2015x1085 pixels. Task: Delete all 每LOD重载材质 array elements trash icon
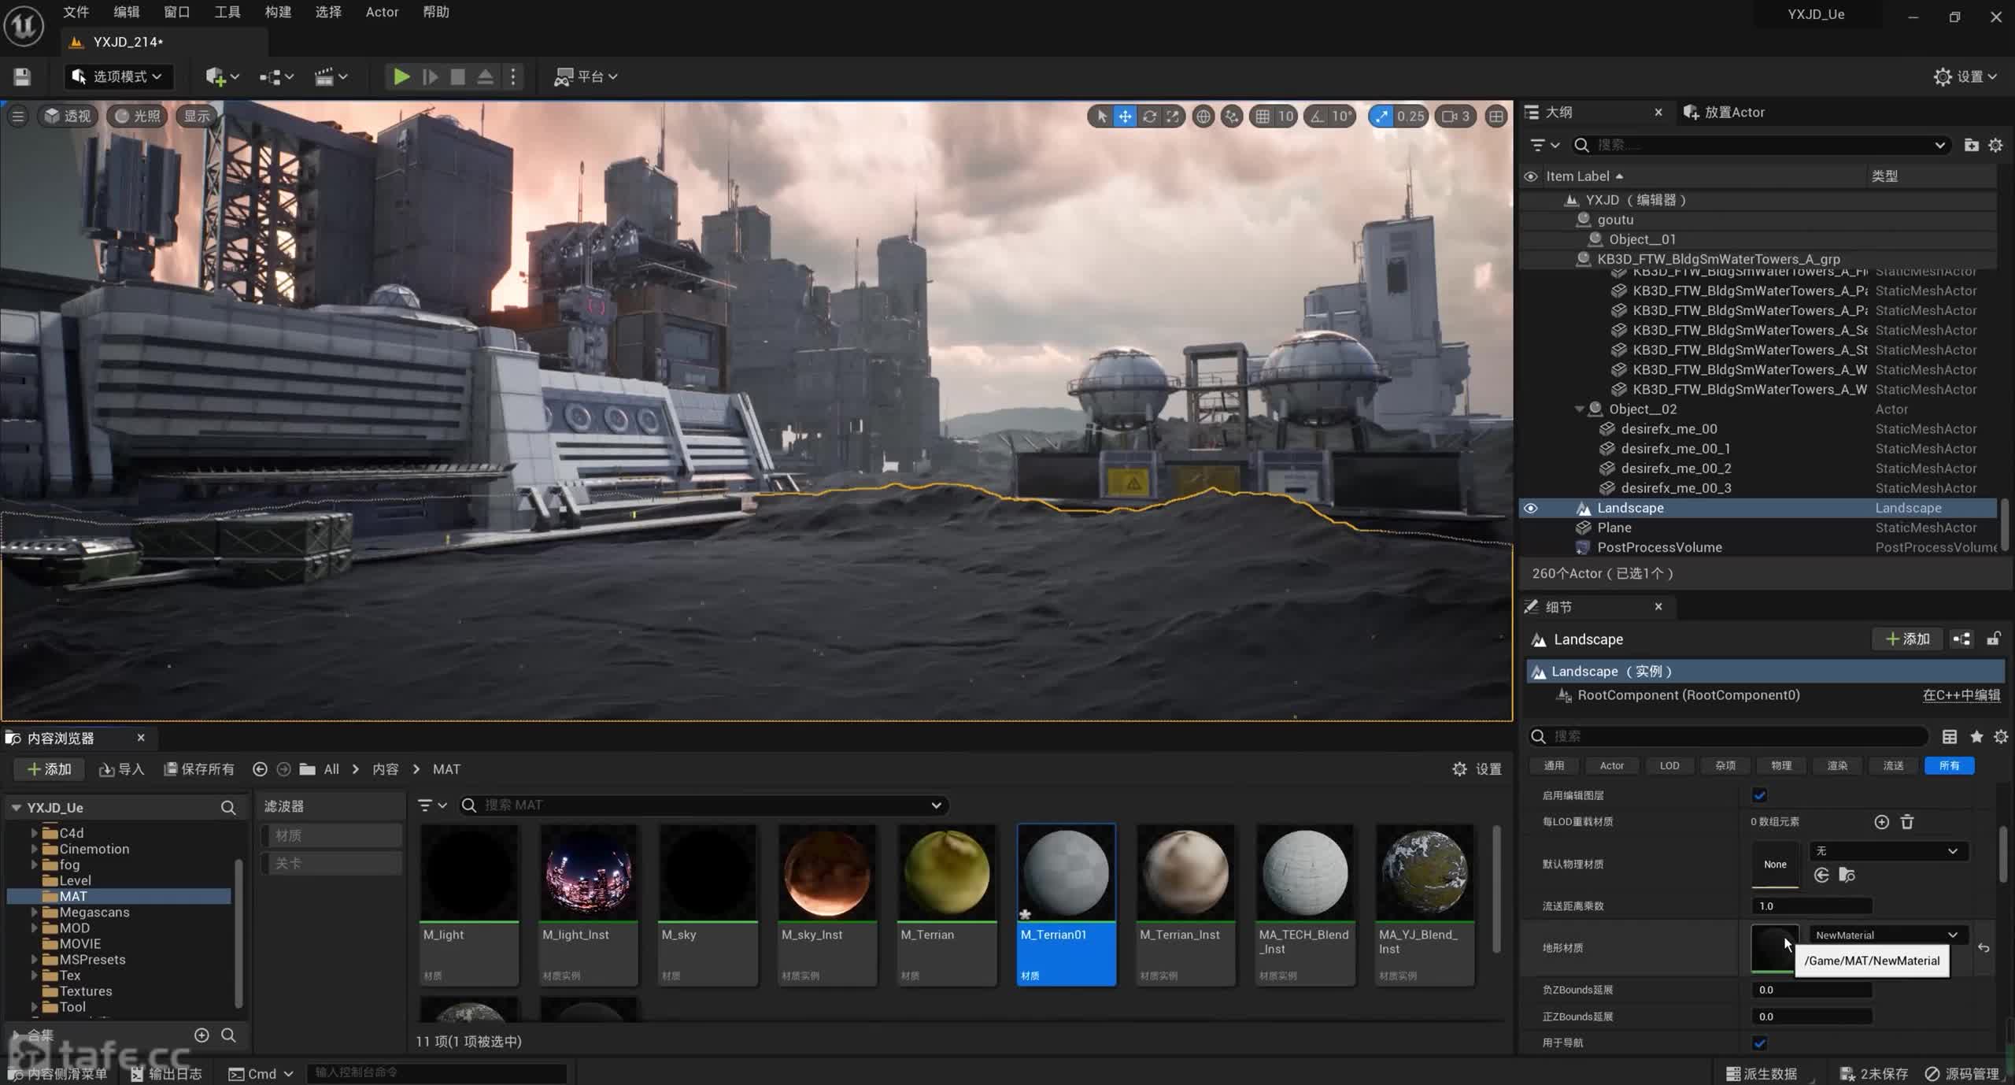[x=1907, y=822]
